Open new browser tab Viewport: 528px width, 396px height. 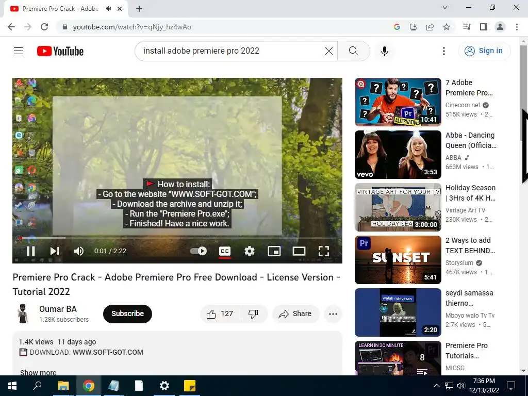click(x=139, y=9)
